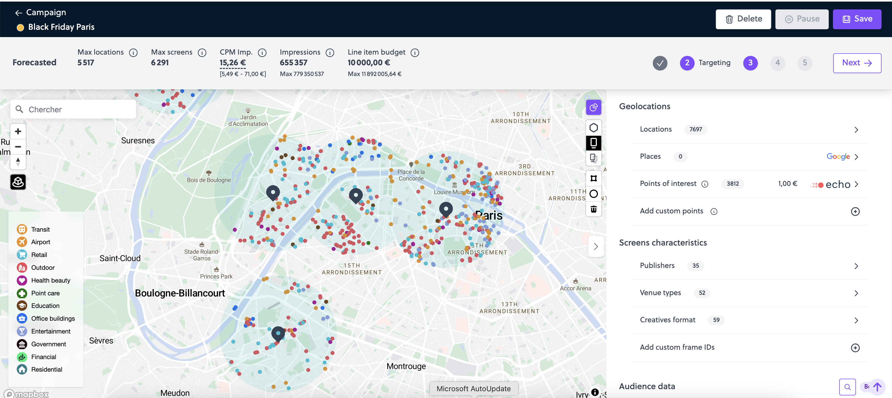Click the trash icon on map toolbar

click(x=593, y=209)
